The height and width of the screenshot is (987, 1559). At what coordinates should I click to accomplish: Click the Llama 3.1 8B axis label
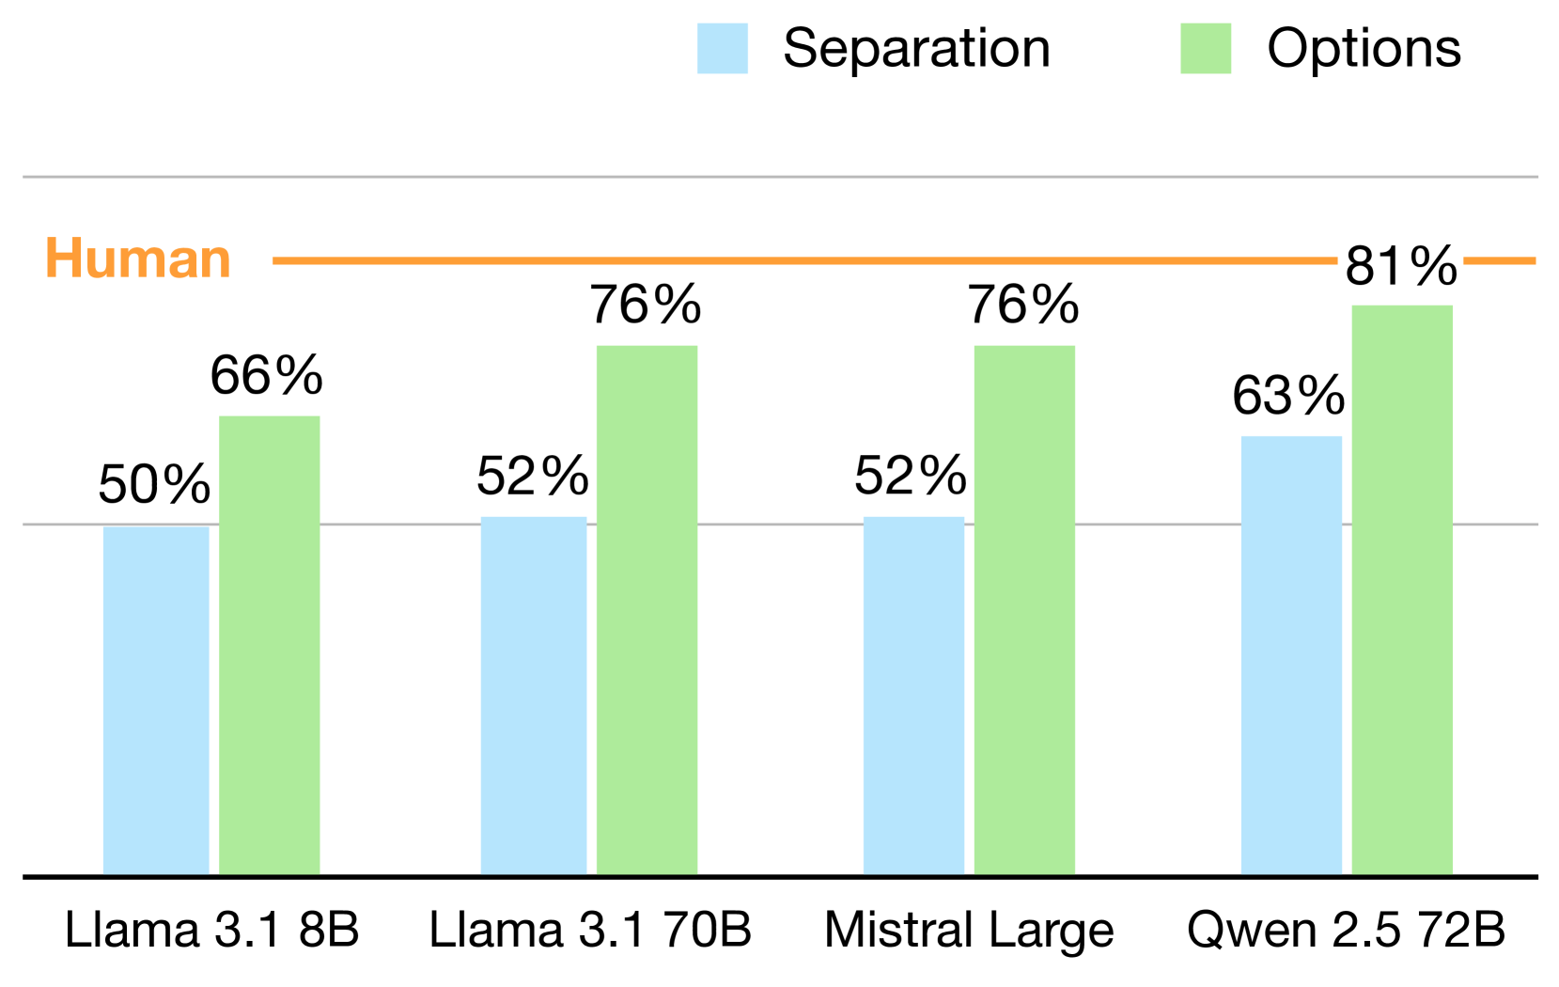click(x=212, y=931)
